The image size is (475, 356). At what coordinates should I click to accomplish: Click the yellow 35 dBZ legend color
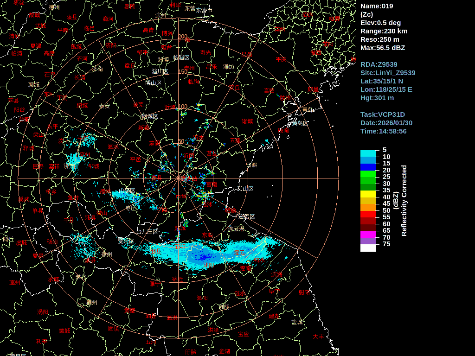click(x=368, y=194)
